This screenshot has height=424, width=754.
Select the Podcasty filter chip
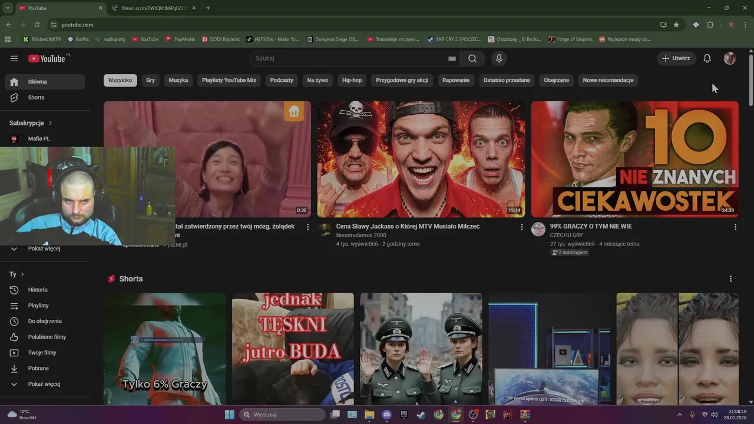pyautogui.click(x=282, y=80)
